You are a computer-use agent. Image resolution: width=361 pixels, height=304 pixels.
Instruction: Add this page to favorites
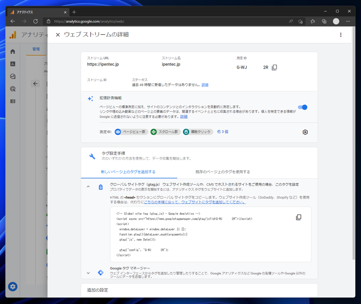pyautogui.click(x=300, y=21)
